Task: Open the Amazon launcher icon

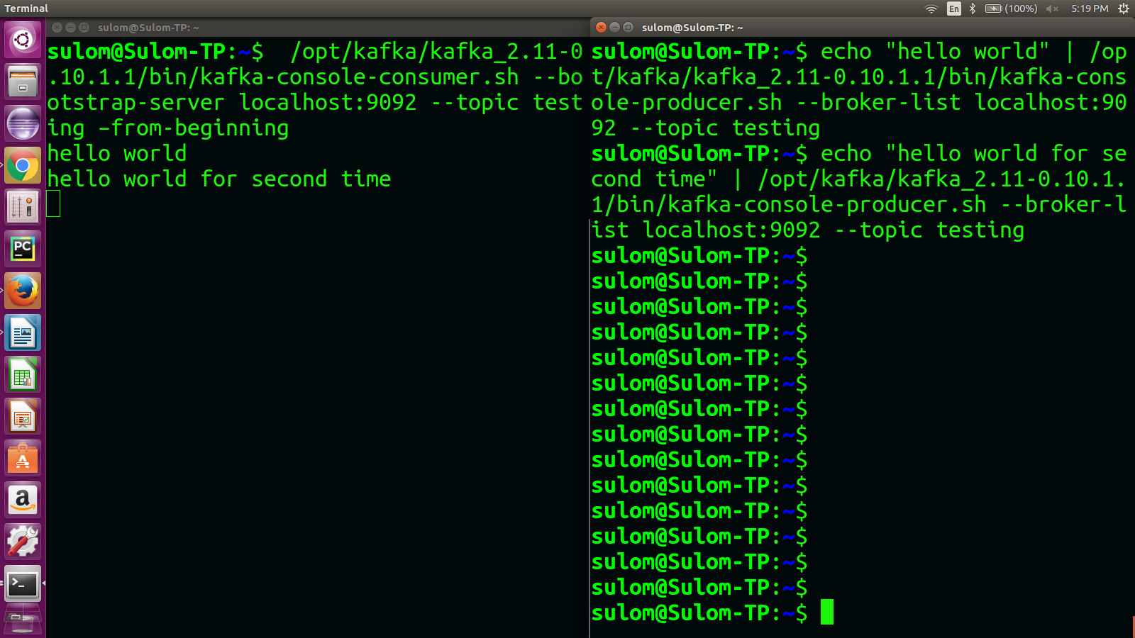Action: [23, 500]
